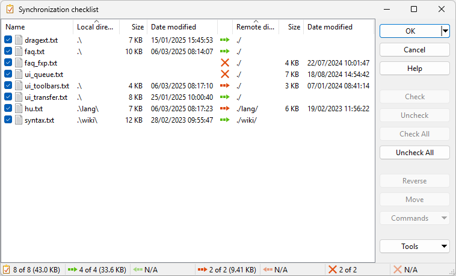This screenshot has height=276, width=456.
Task: Sort list by Name column header
Action: tap(36, 27)
